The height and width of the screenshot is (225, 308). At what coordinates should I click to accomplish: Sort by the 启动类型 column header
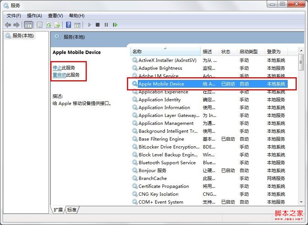[x=251, y=52]
